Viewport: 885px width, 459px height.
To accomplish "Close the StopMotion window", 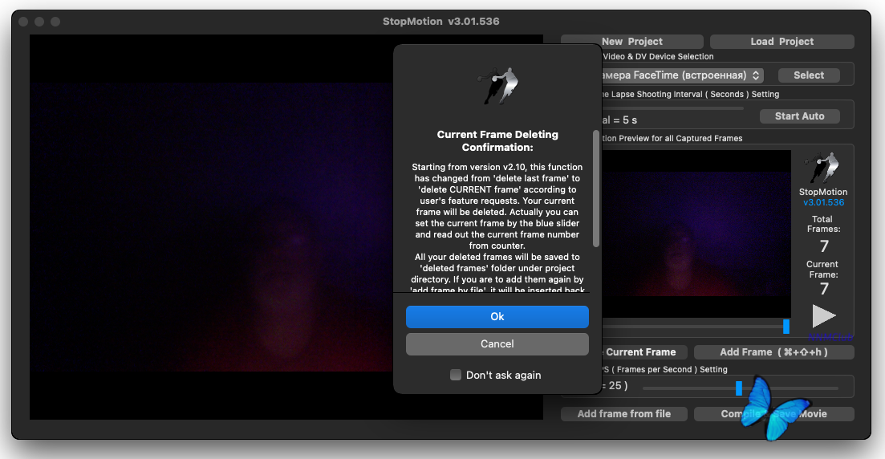I will pos(23,22).
